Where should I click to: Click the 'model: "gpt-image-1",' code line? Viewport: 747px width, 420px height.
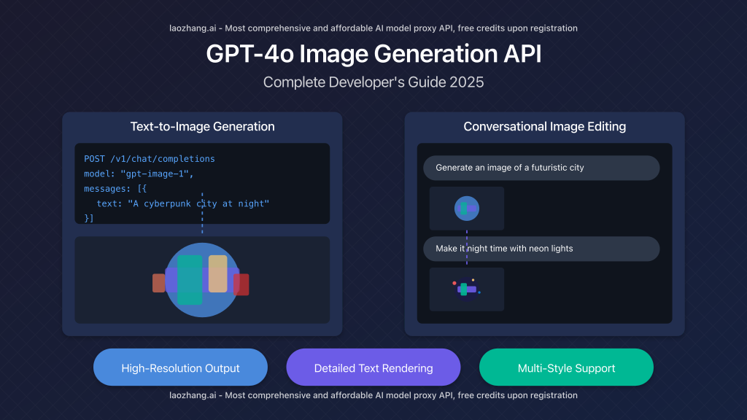[x=139, y=174]
